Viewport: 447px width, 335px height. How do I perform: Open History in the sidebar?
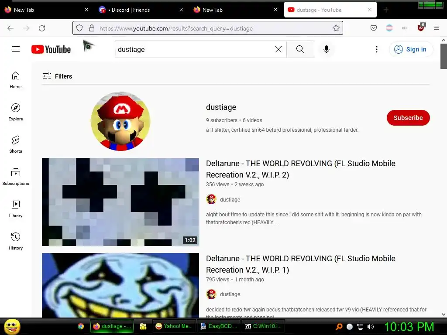click(x=16, y=241)
